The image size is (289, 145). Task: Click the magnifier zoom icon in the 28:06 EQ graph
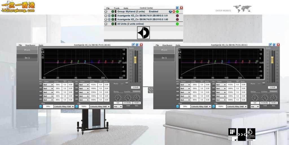[43, 55]
